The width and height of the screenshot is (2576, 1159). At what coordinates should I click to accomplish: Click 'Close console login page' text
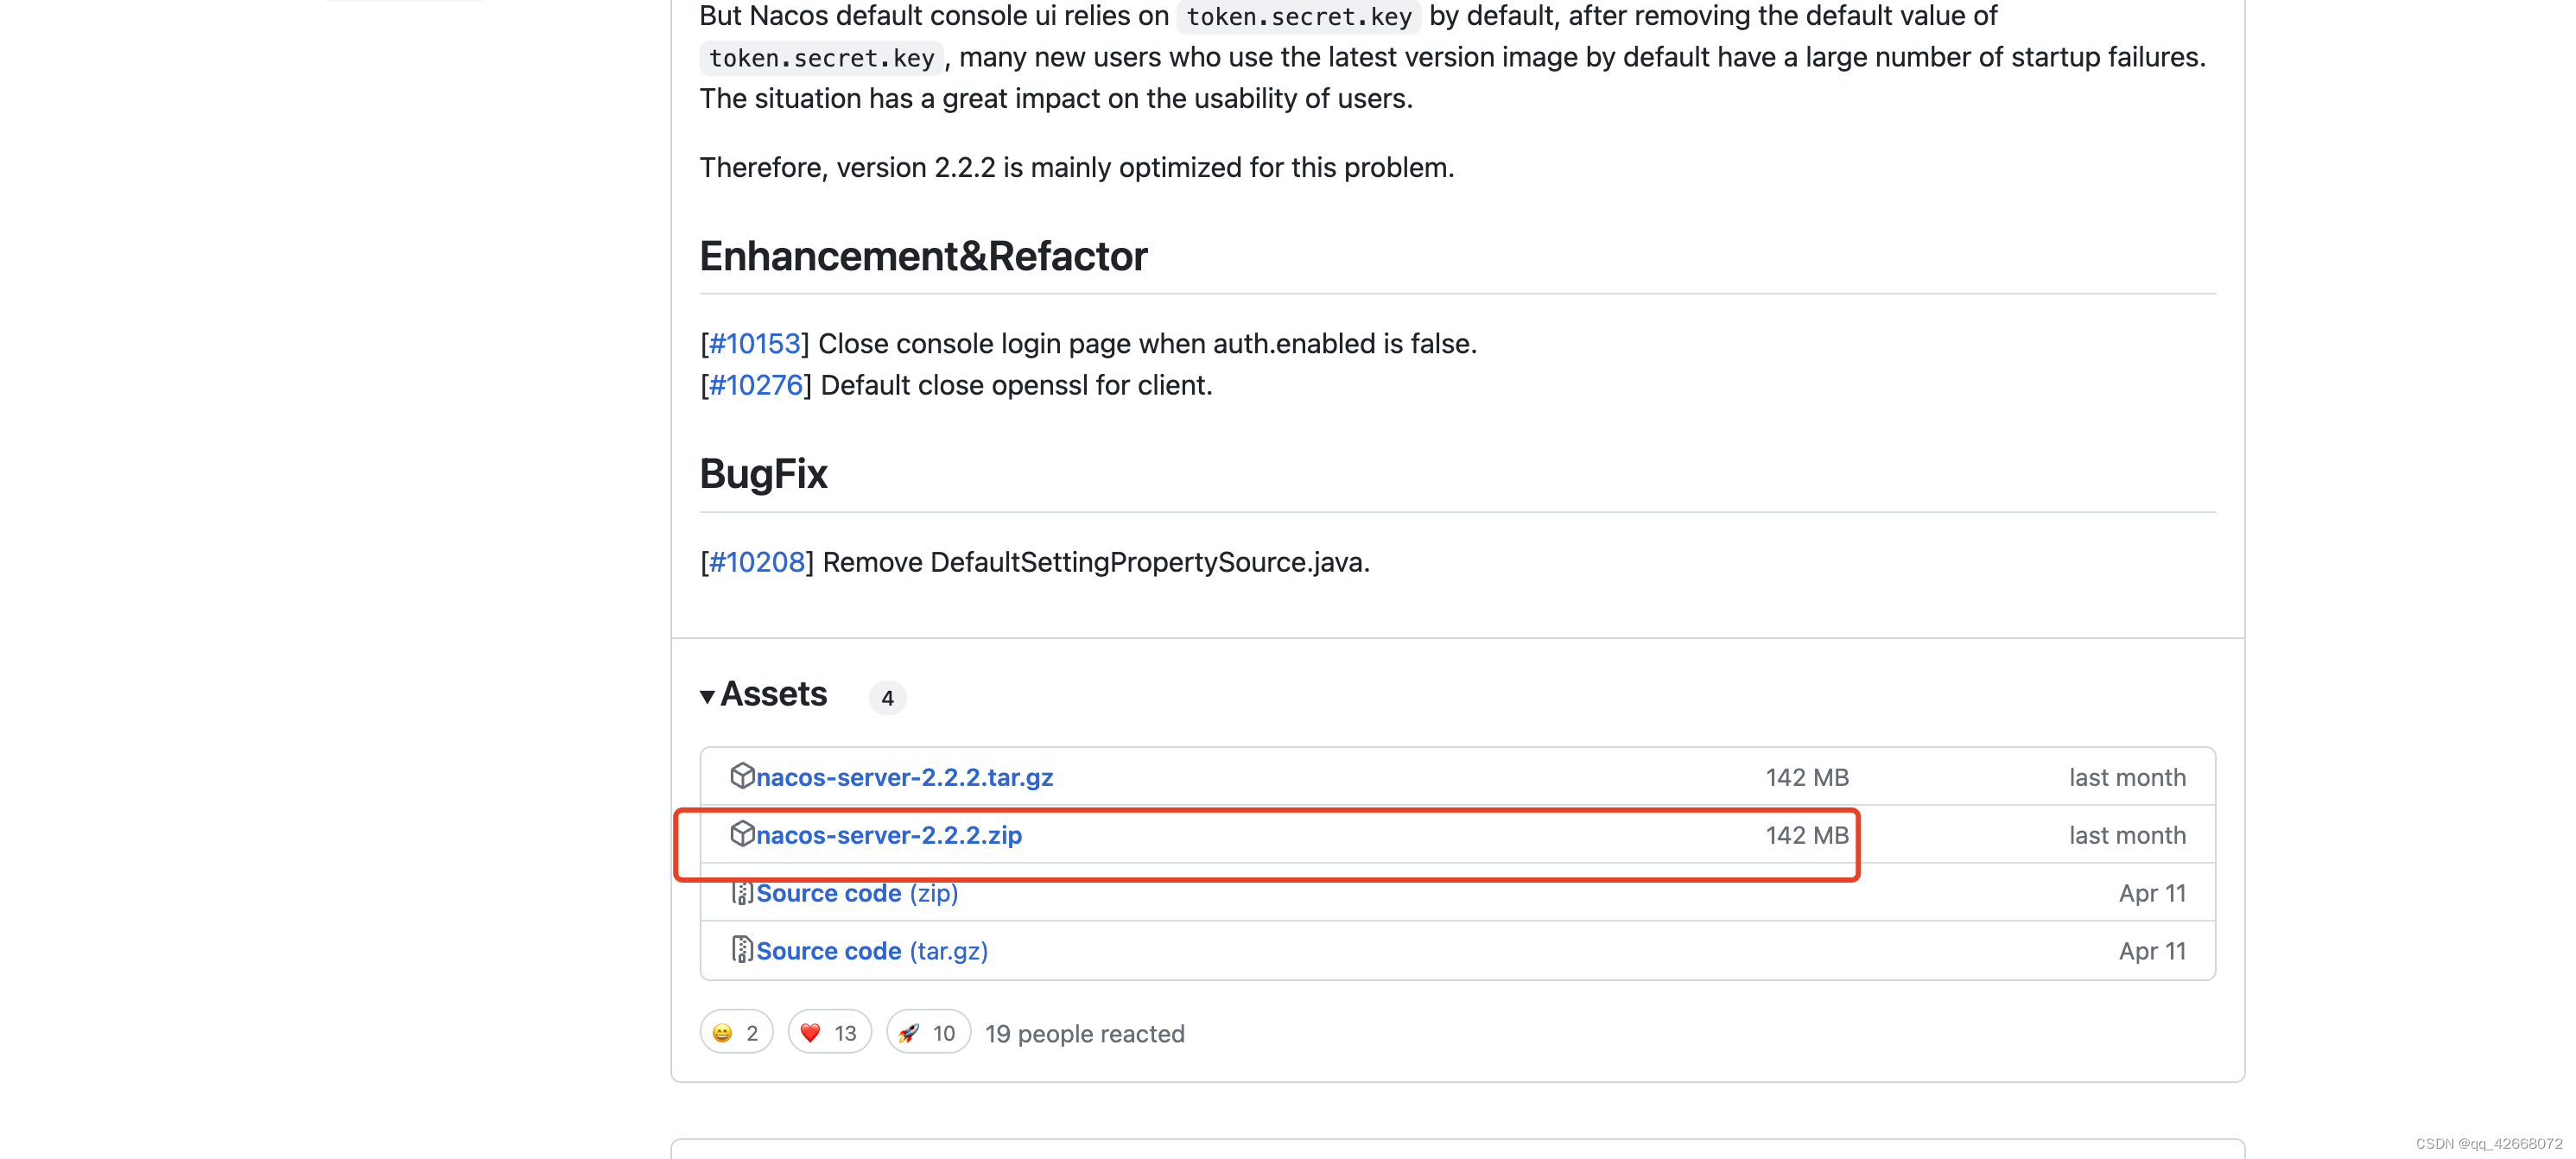[974, 344]
